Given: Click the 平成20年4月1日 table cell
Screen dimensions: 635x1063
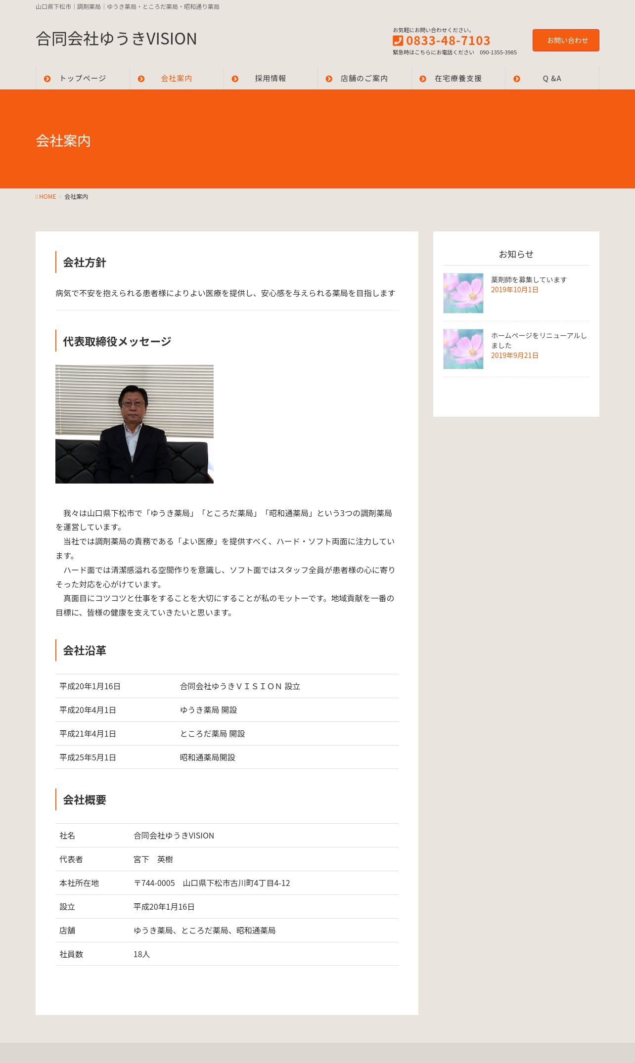Looking at the screenshot, I should (116, 710).
